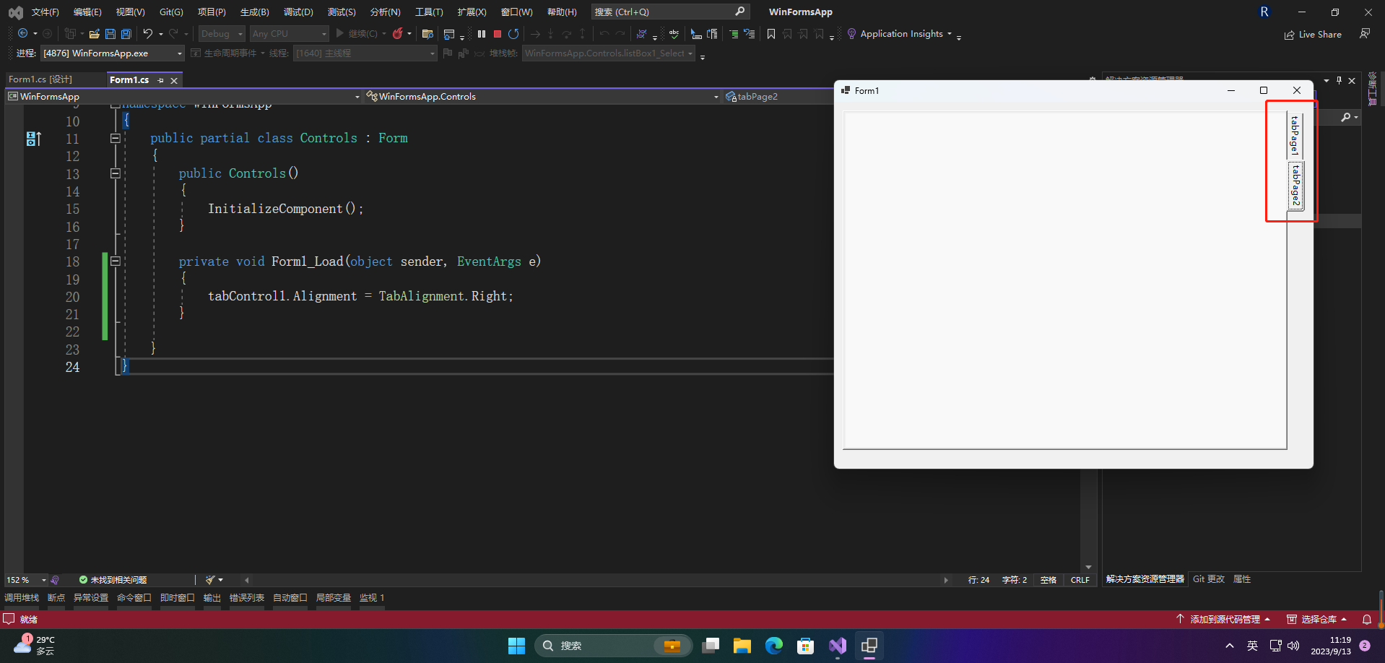
Task: Click the 搜索 (Ctrl+Q) search box
Action: (670, 12)
